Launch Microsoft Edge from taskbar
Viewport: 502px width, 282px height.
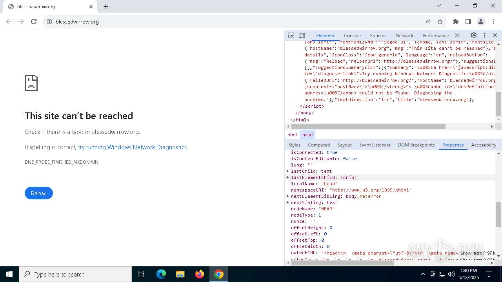(x=161, y=274)
